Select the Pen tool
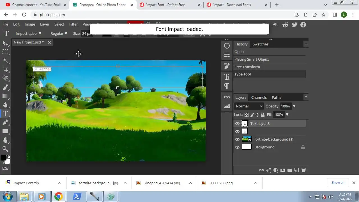Screen dimensions: 359x202 (x=5, y=122)
